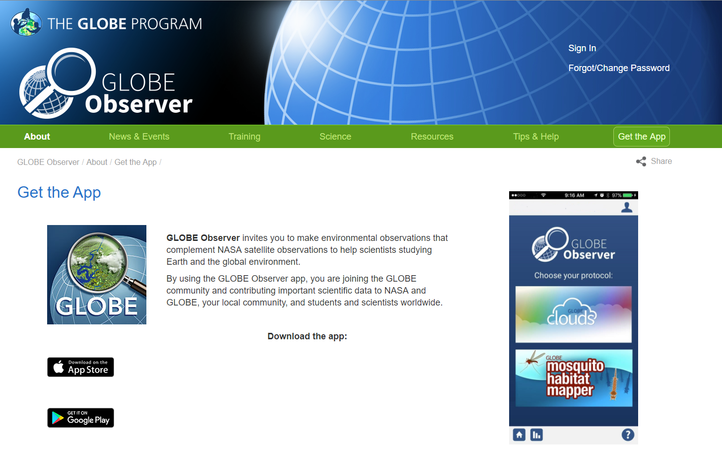Viewport: 722px width, 459px height.
Task: Open the Download on the App Store badge
Action: pos(80,367)
